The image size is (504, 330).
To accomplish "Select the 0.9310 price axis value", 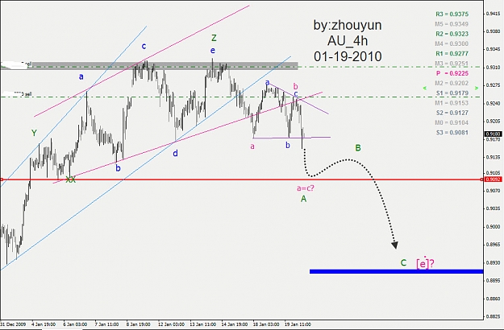I will click(493, 68).
